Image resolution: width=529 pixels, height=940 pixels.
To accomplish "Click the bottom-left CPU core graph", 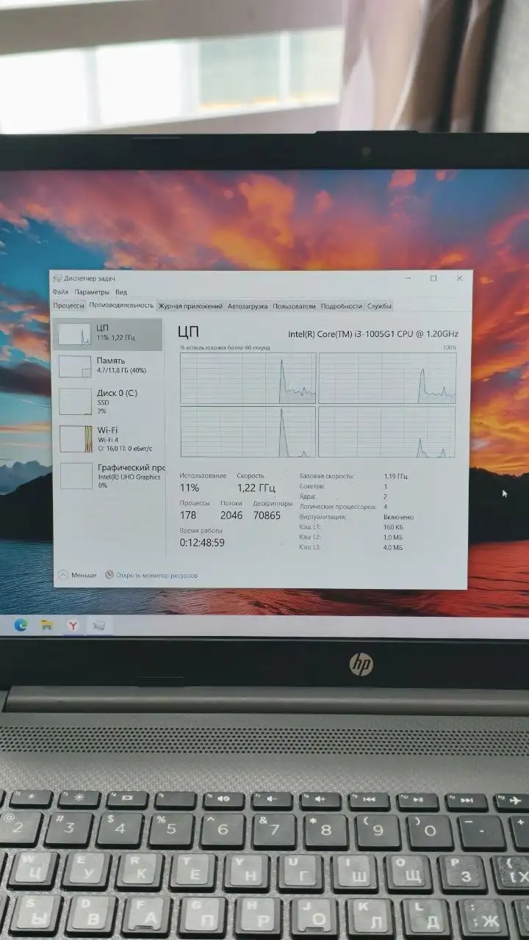I will pyautogui.click(x=248, y=432).
